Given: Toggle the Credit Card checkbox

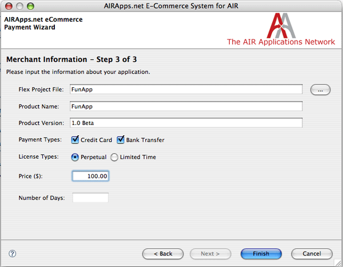Looking at the screenshot, I should (x=75, y=140).
